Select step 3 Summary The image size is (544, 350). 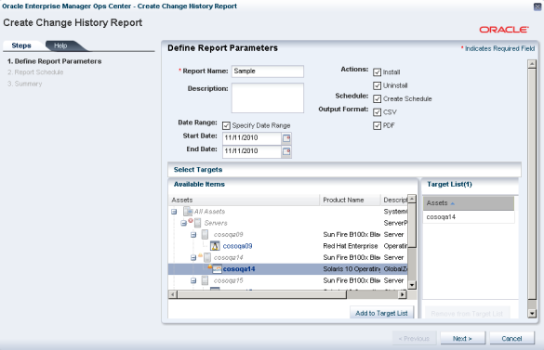pos(24,84)
